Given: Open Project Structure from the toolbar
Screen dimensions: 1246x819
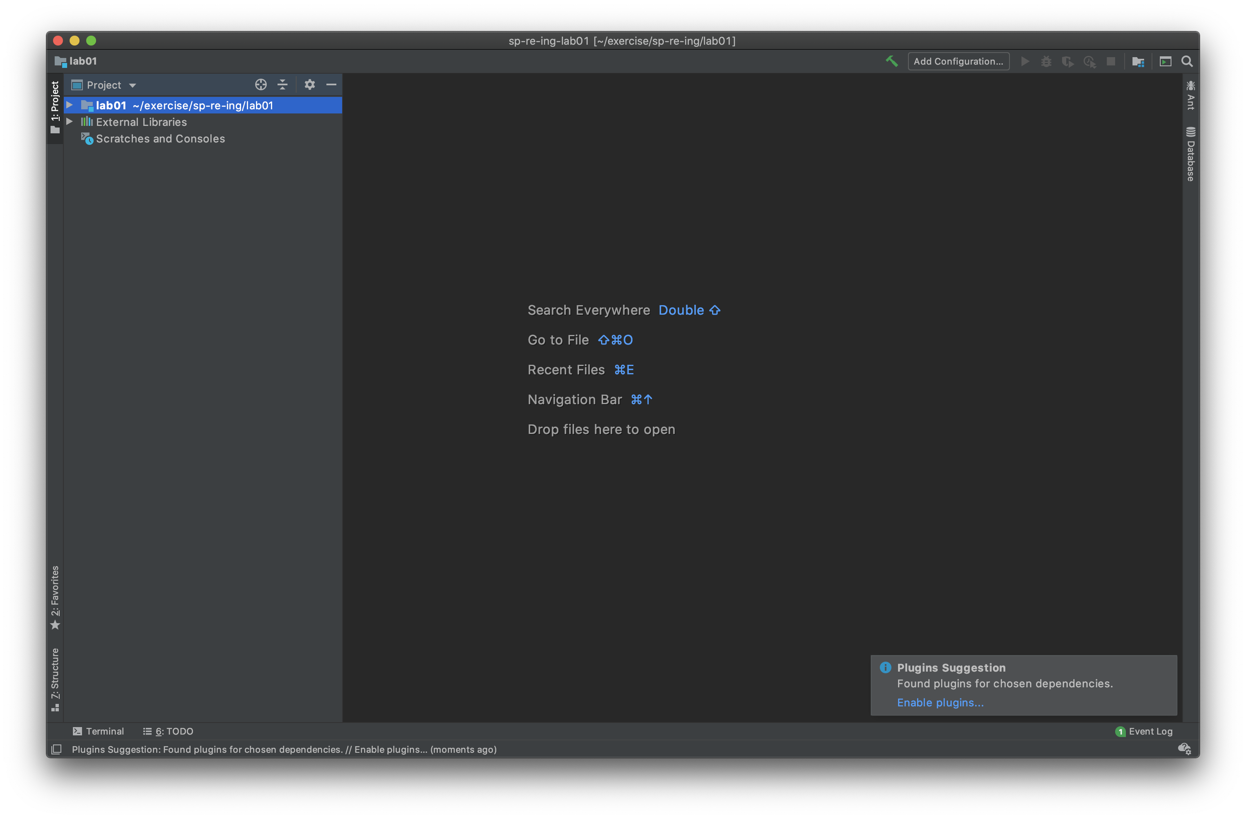Looking at the screenshot, I should point(1138,62).
